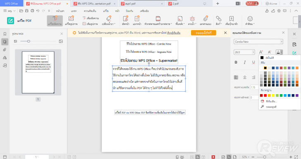Open the eraser/watermark removal tool dropdown
The image size is (301, 159).
109,21
